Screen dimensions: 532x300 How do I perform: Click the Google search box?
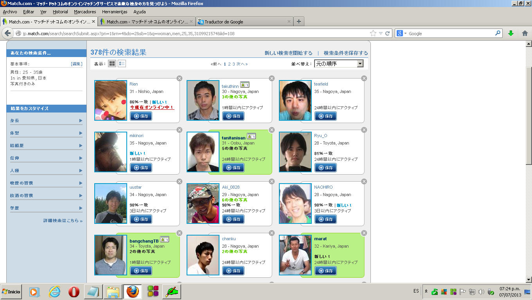click(x=451, y=34)
